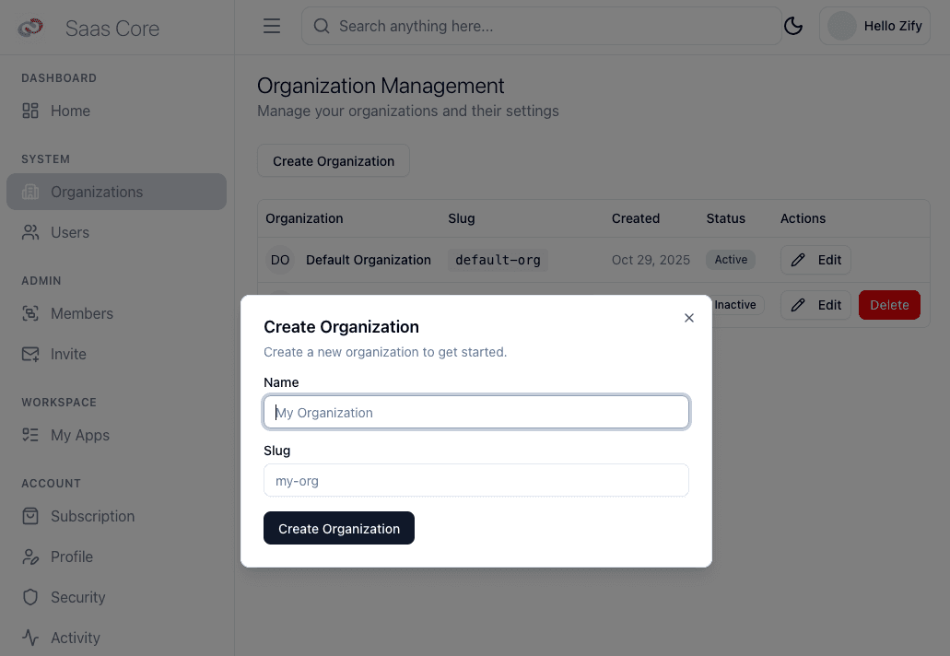
Task: Open the Hello Zify user menu
Action: click(x=874, y=26)
